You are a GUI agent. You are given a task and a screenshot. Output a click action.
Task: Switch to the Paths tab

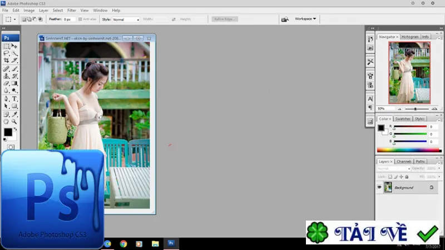click(x=420, y=161)
